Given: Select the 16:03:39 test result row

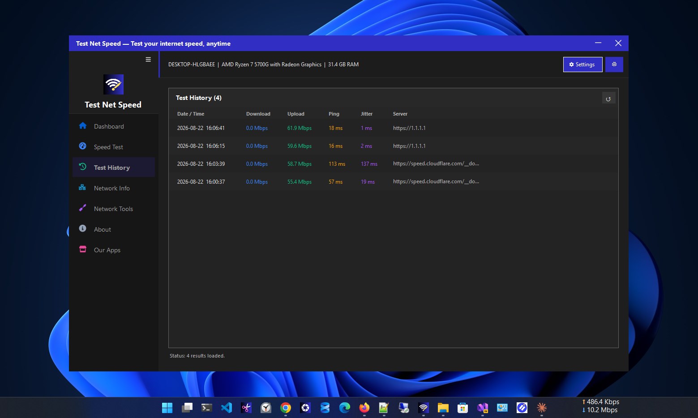Looking at the screenshot, I should [x=393, y=164].
